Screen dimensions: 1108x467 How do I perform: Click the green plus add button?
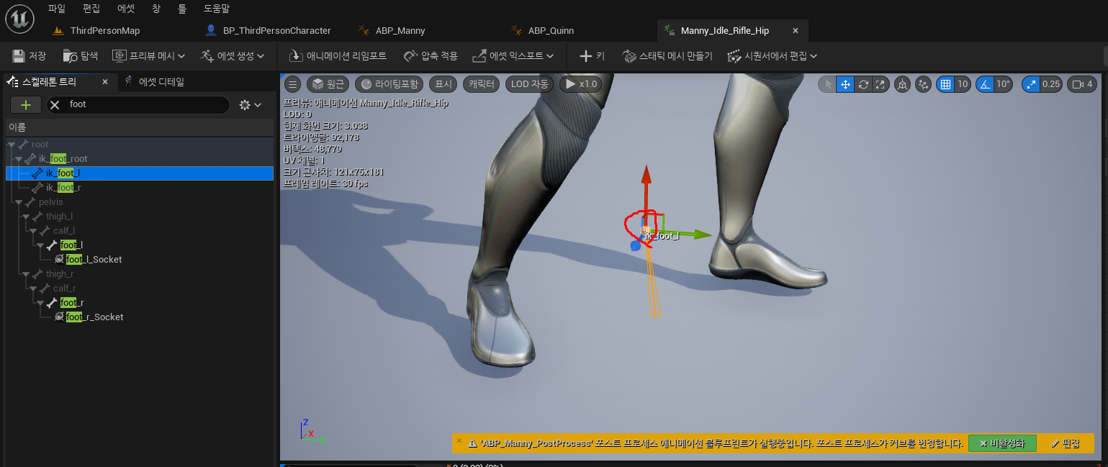26,104
